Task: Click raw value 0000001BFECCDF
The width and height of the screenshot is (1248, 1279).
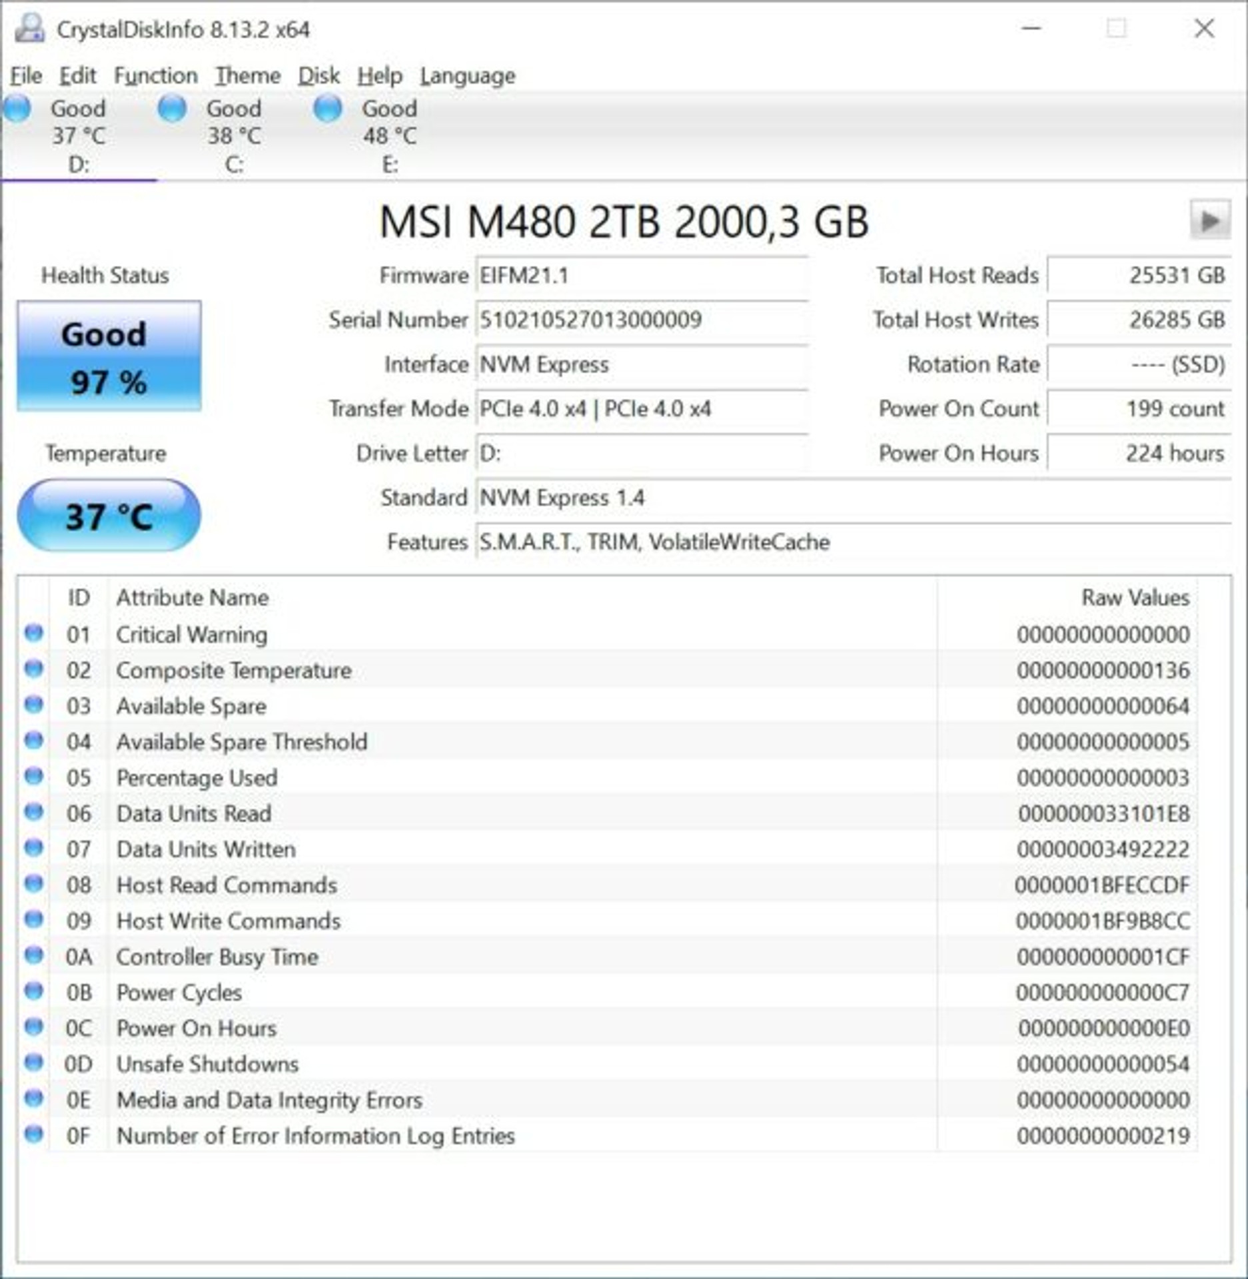Action: (1102, 885)
